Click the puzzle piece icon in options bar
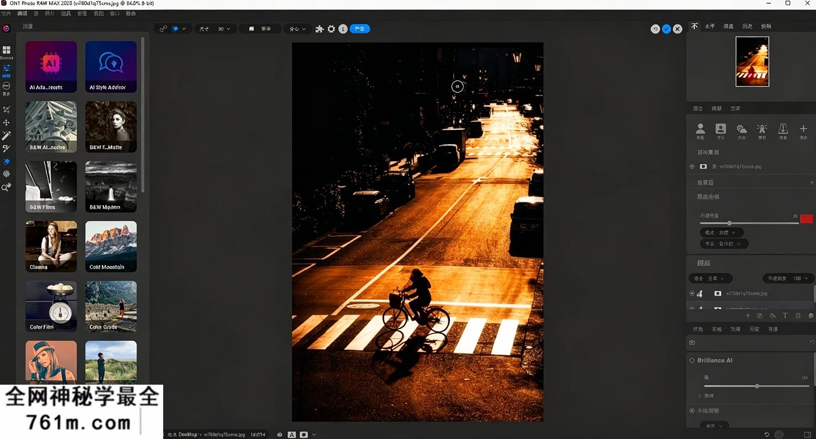The image size is (816, 439). tap(320, 29)
